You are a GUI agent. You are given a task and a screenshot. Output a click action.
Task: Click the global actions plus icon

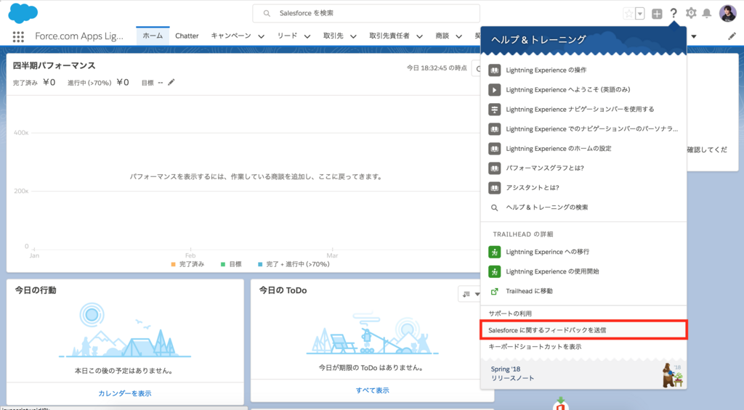tap(657, 14)
